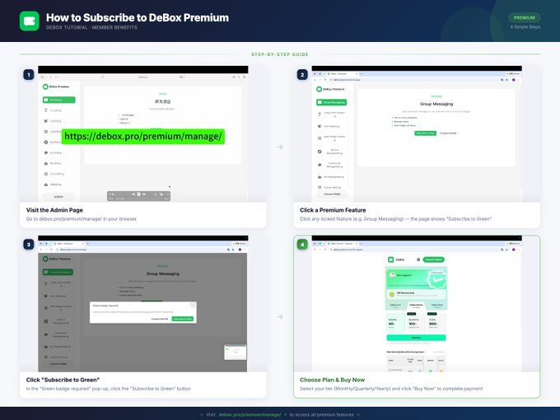Viewport: 560px width, 420px height.
Task: Click Compare benefits in step 3 dialog
Action: [160, 319]
